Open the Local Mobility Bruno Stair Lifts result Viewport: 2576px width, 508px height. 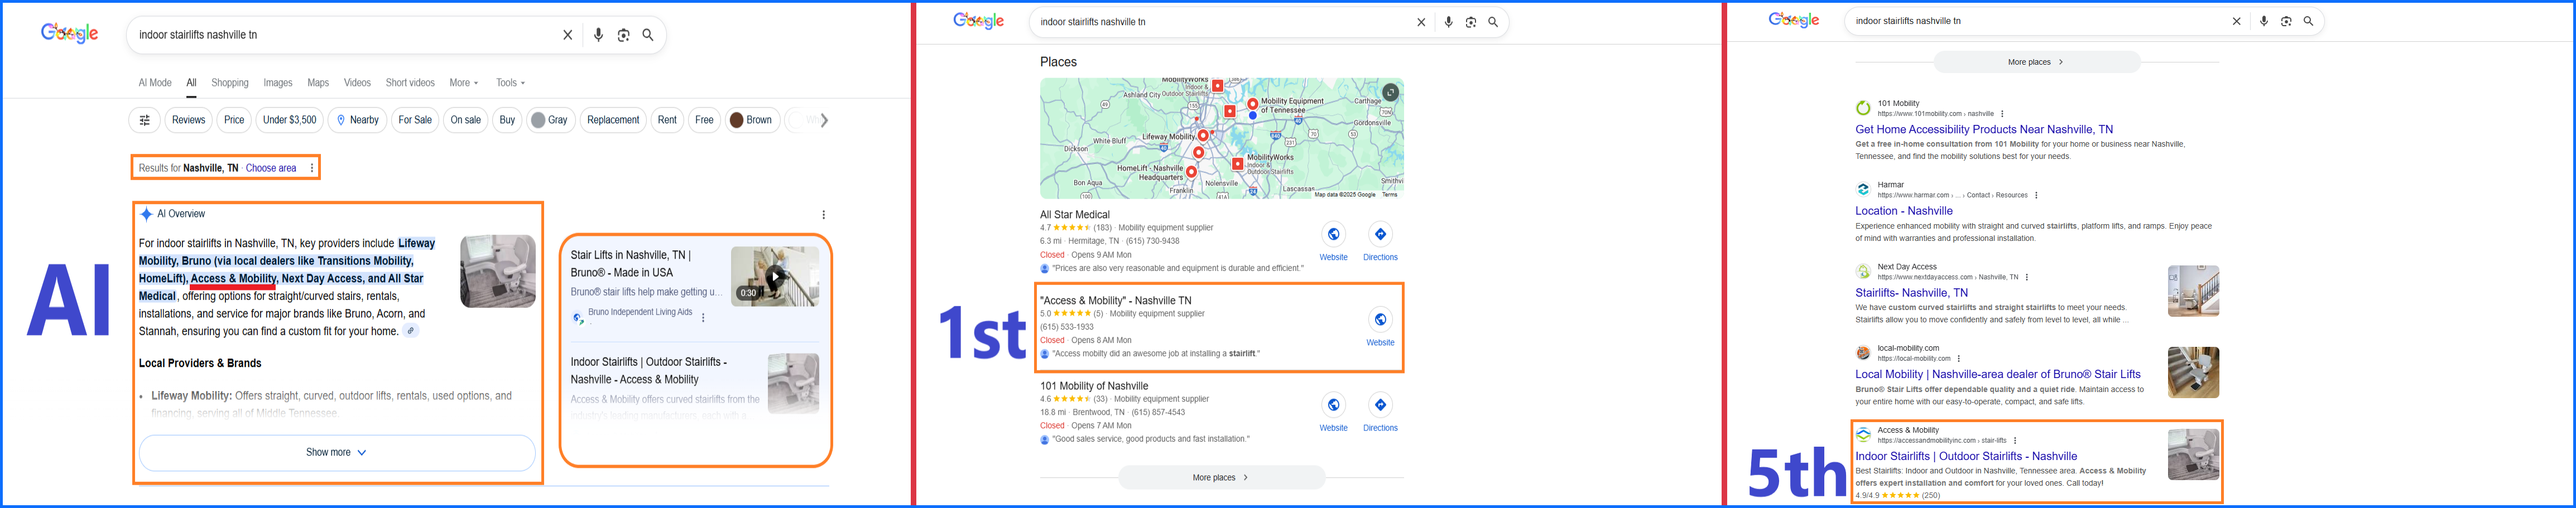1998,374
